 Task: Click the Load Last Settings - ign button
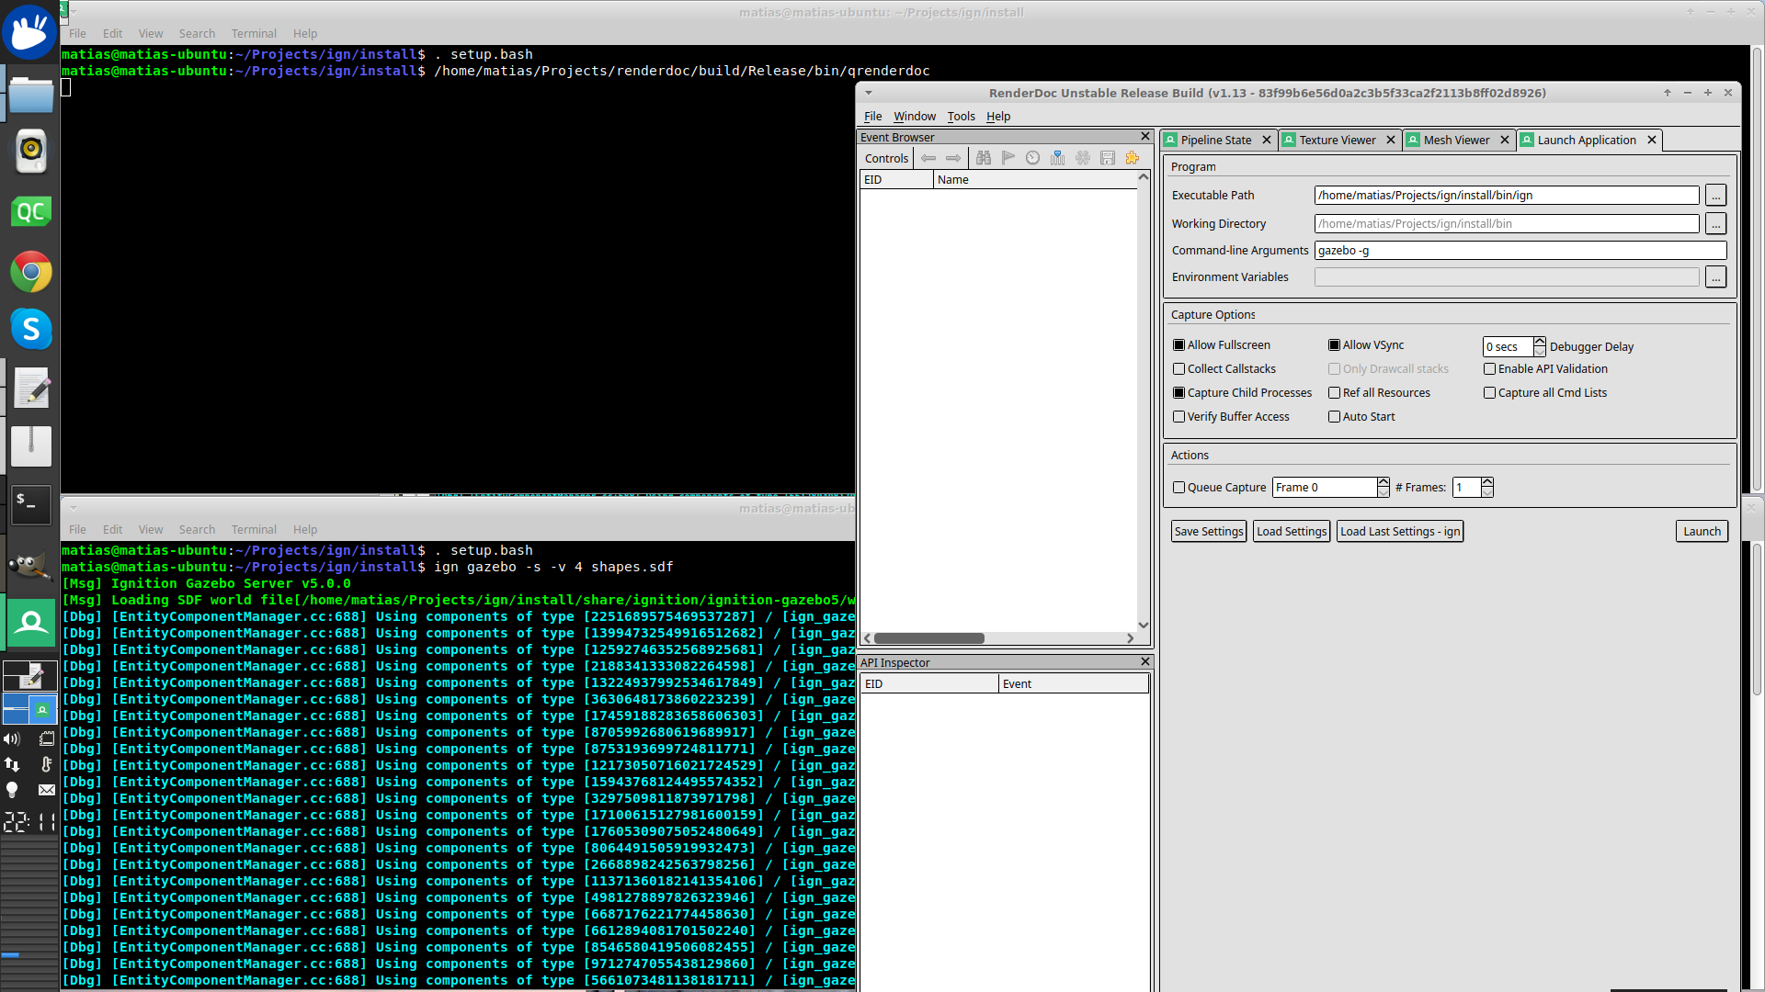coord(1399,532)
